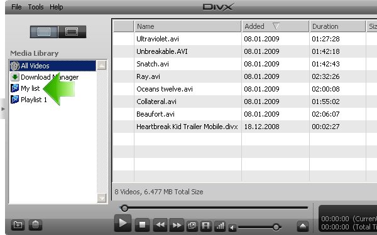The height and width of the screenshot is (235, 377).
Task: Play the selected video
Action: pyautogui.click(x=123, y=223)
